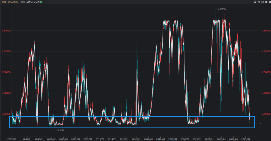Click the left-axis 7.80000 price label
Viewport: 271px width, 141px height.
(x=6, y=72)
